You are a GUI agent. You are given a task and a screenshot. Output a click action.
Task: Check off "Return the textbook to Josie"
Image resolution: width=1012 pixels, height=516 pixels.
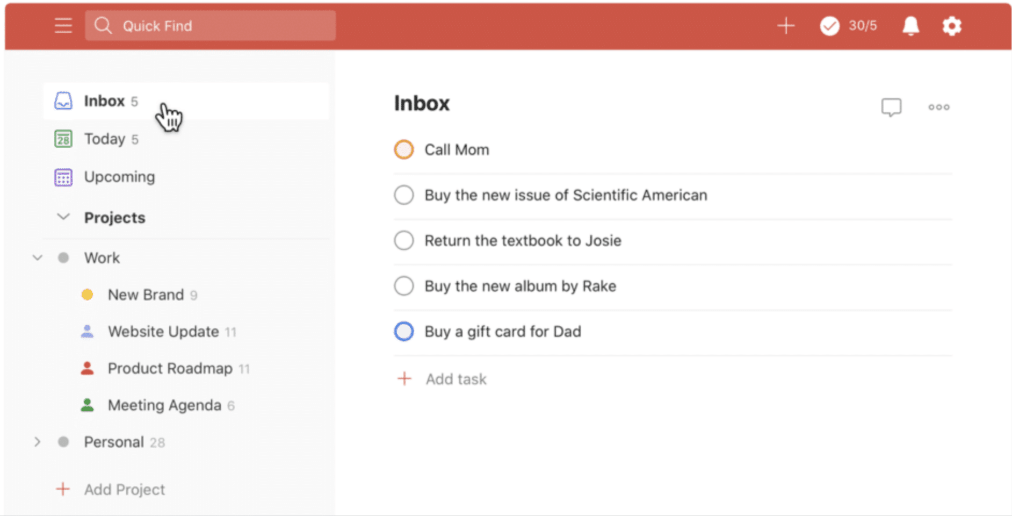(404, 240)
